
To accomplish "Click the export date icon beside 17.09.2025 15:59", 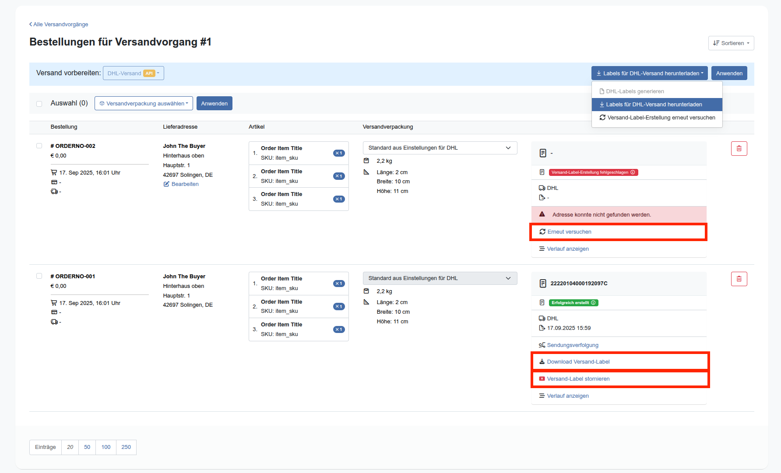I will [x=542, y=328].
